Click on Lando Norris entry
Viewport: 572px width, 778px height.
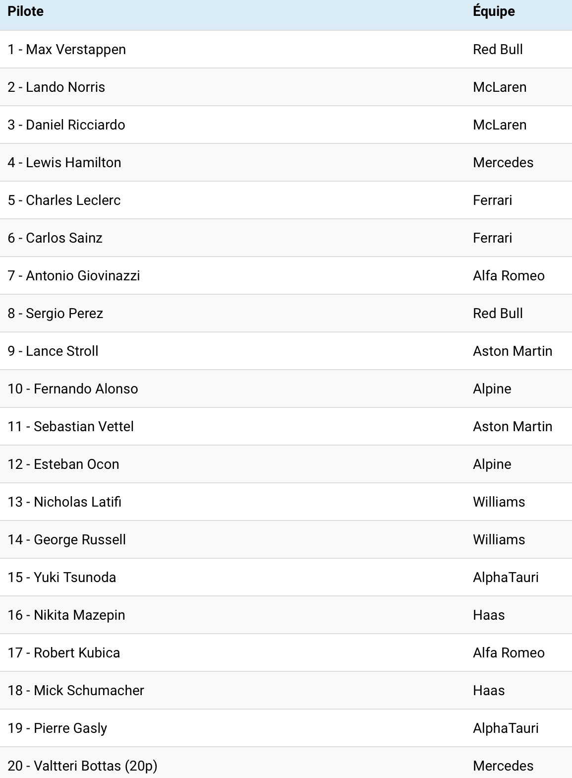tap(57, 87)
